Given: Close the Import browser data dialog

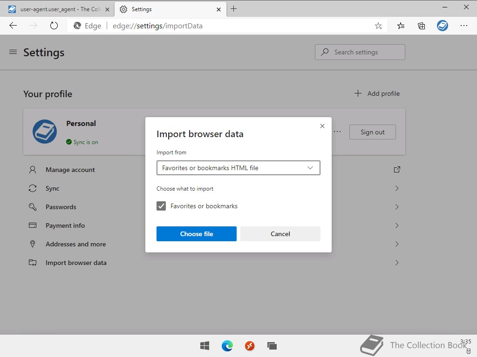Looking at the screenshot, I should [x=322, y=126].
